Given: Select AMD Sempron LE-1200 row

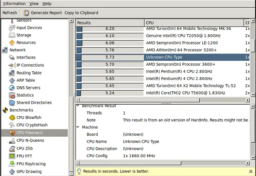Looking at the screenshot, I should 163,43.
